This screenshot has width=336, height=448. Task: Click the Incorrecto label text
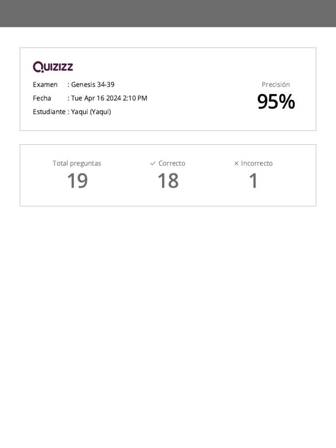pos(257,163)
